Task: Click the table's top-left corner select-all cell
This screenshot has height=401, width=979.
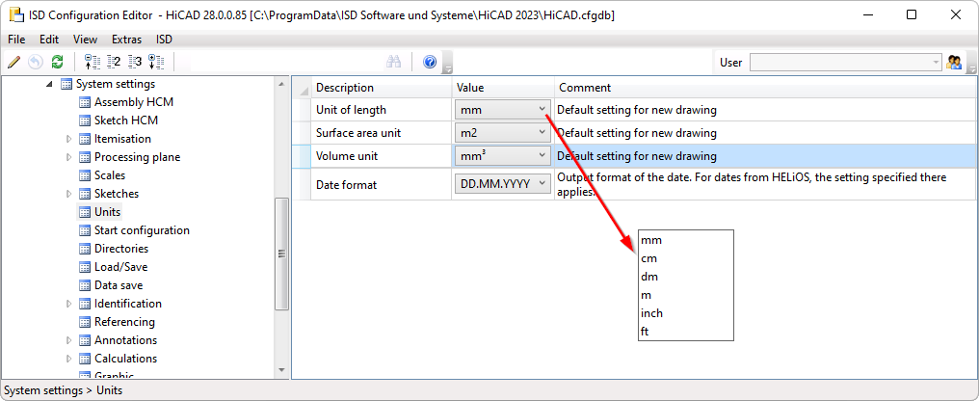Action: 302,88
